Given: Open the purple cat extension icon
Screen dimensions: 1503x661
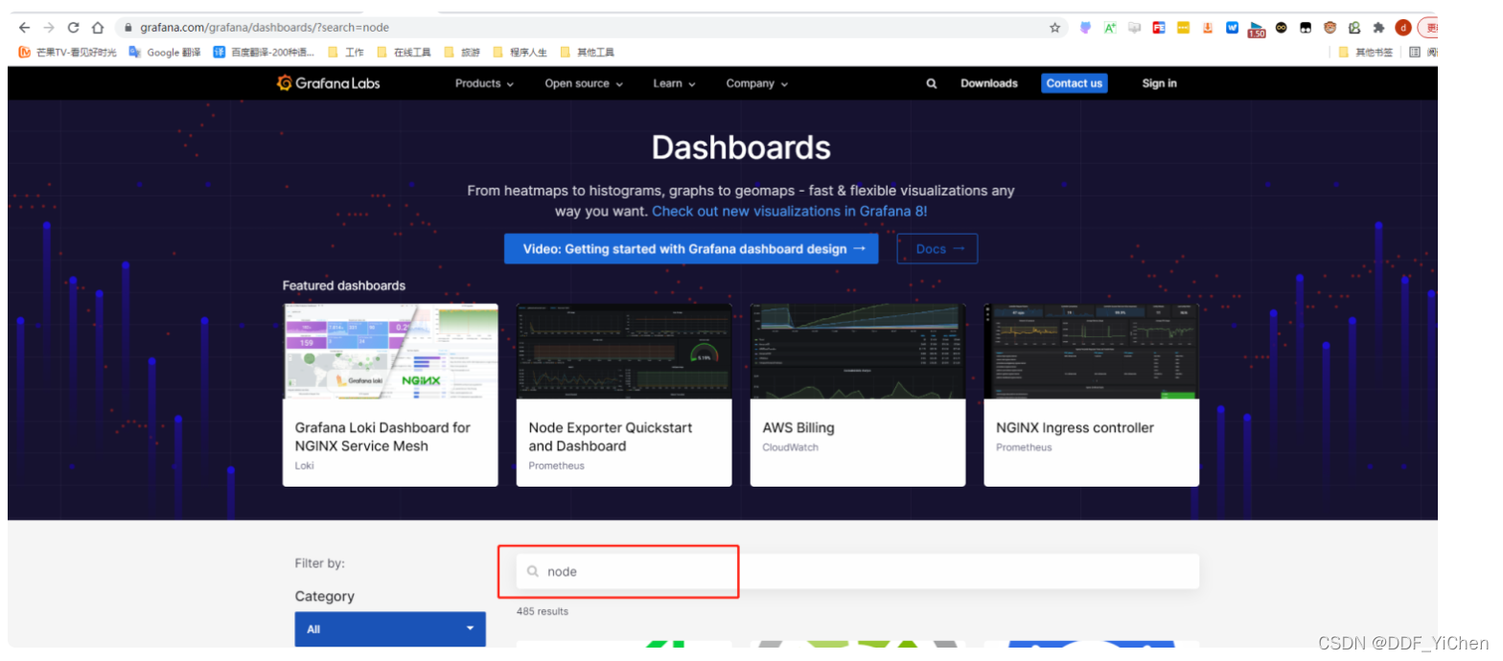Looking at the screenshot, I should point(1085,28).
